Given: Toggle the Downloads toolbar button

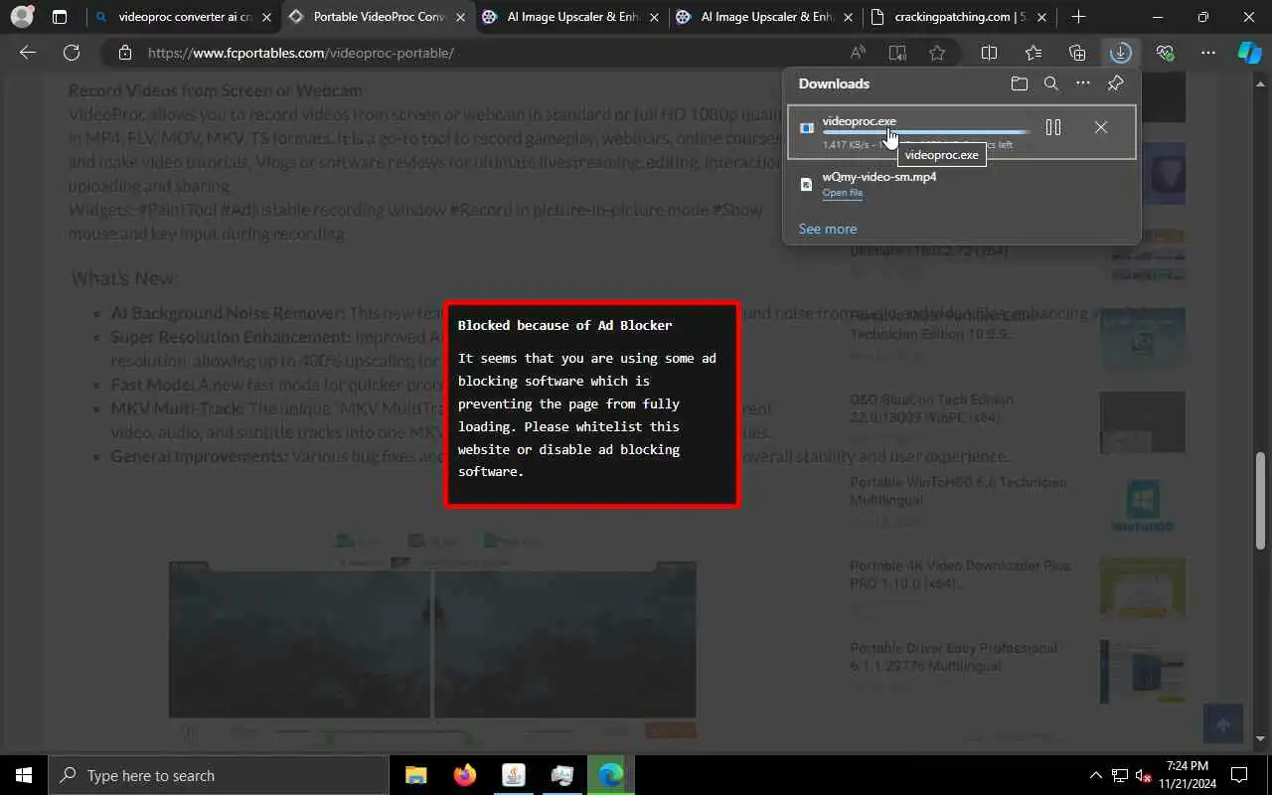Looking at the screenshot, I should (x=1121, y=53).
